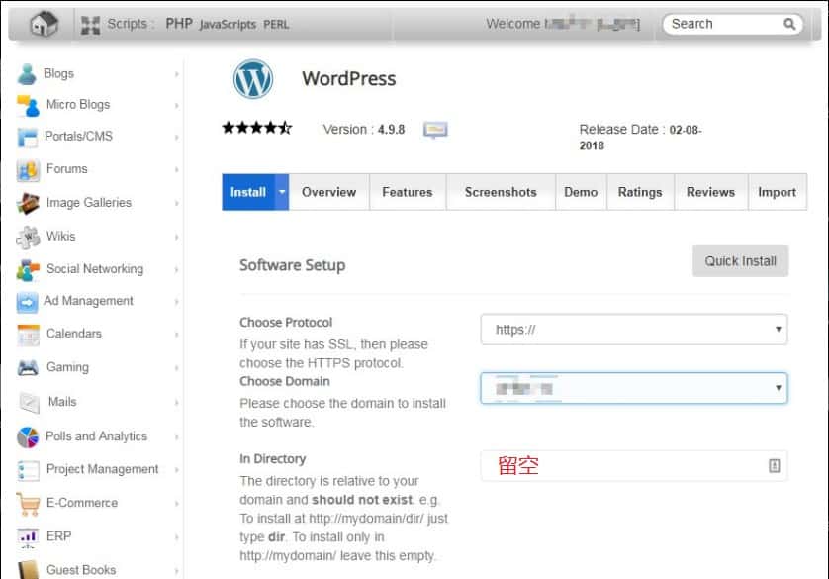Open the Guest Books category link
829x579 pixels.
81,570
